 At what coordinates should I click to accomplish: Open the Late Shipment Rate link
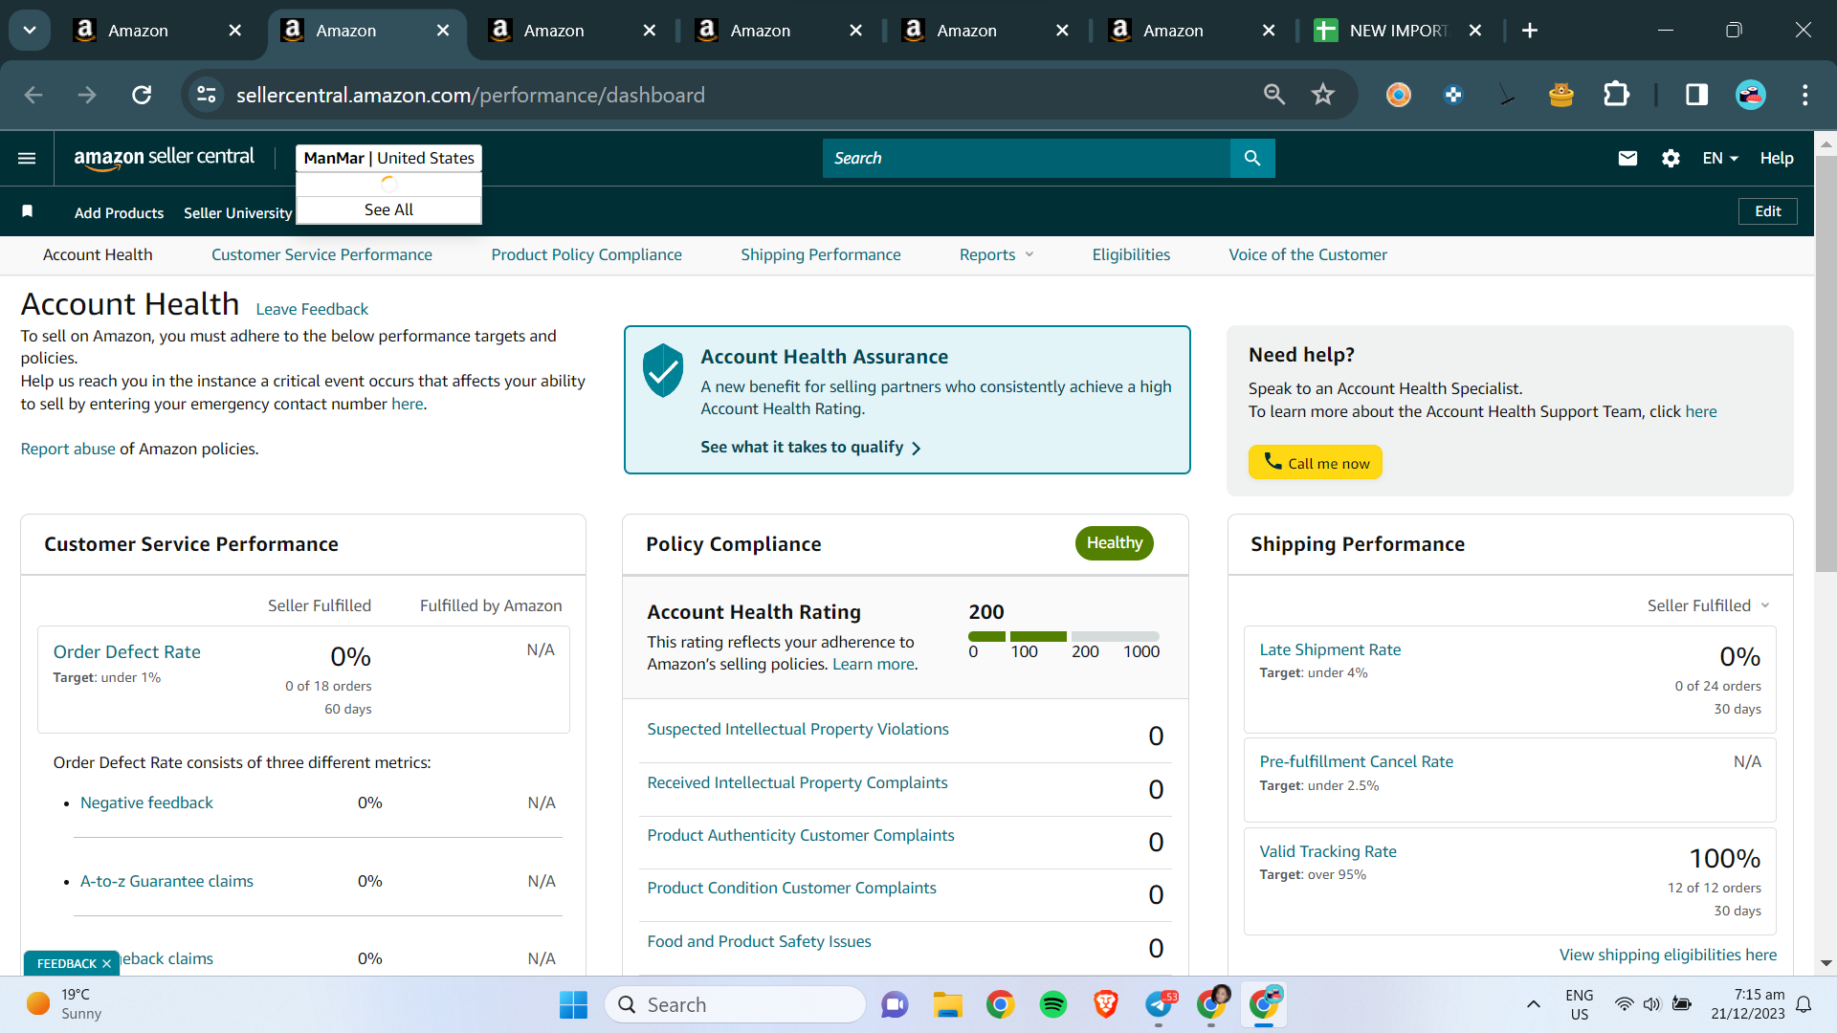(x=1330, y=649)
